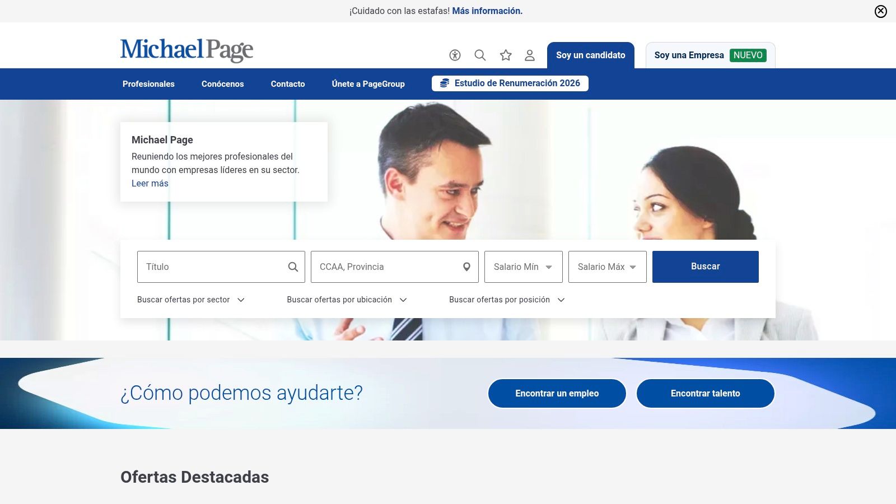Image resolution: width=896 pixels, height=504 pixels.
Task: Close the scam warning banner
Action: pyautogui.click(x=881, y=11)
